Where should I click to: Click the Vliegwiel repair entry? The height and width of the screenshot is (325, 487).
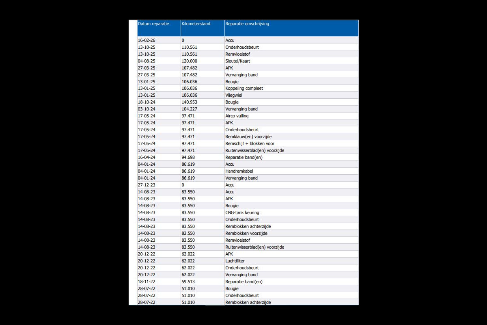coord(234,95)
